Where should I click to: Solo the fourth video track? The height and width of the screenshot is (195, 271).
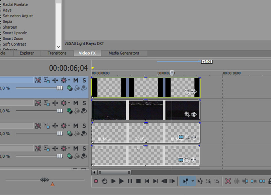(x=84, y=148)
